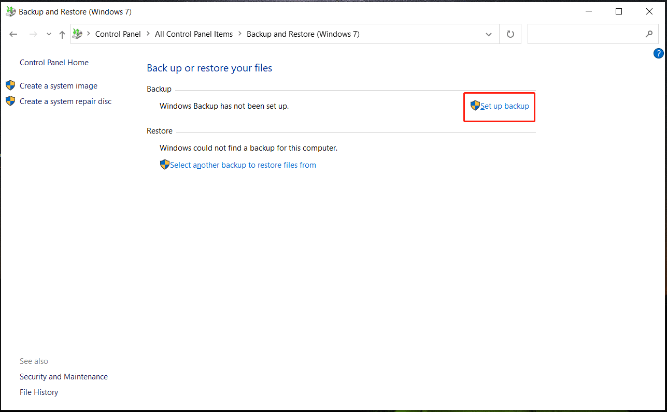Viewport: 667px width, 412px height.
Task: Open the address bar dropdown arrow
Action: pos(488,34)
